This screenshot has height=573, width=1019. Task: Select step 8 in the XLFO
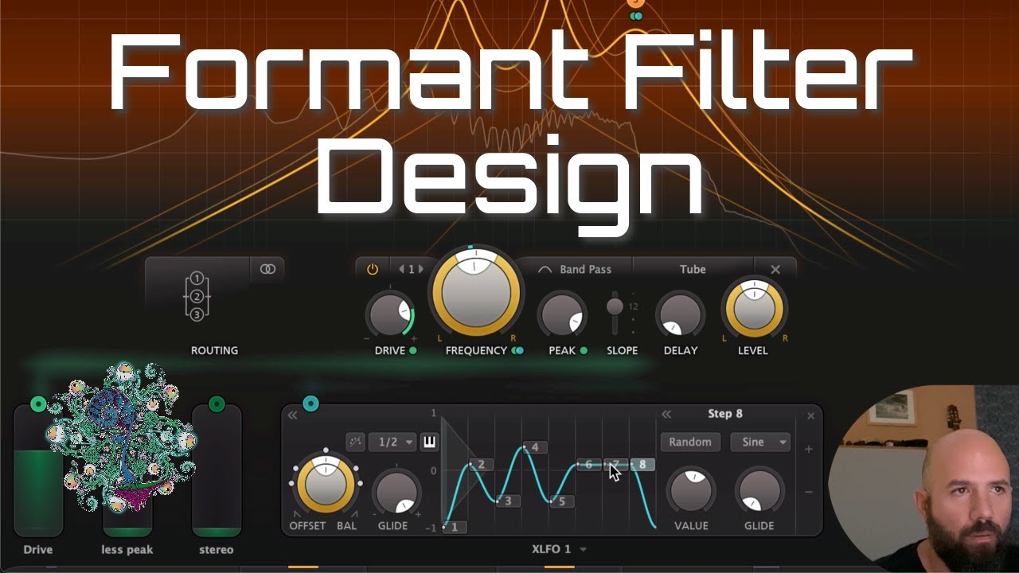[x=642, y=465]
